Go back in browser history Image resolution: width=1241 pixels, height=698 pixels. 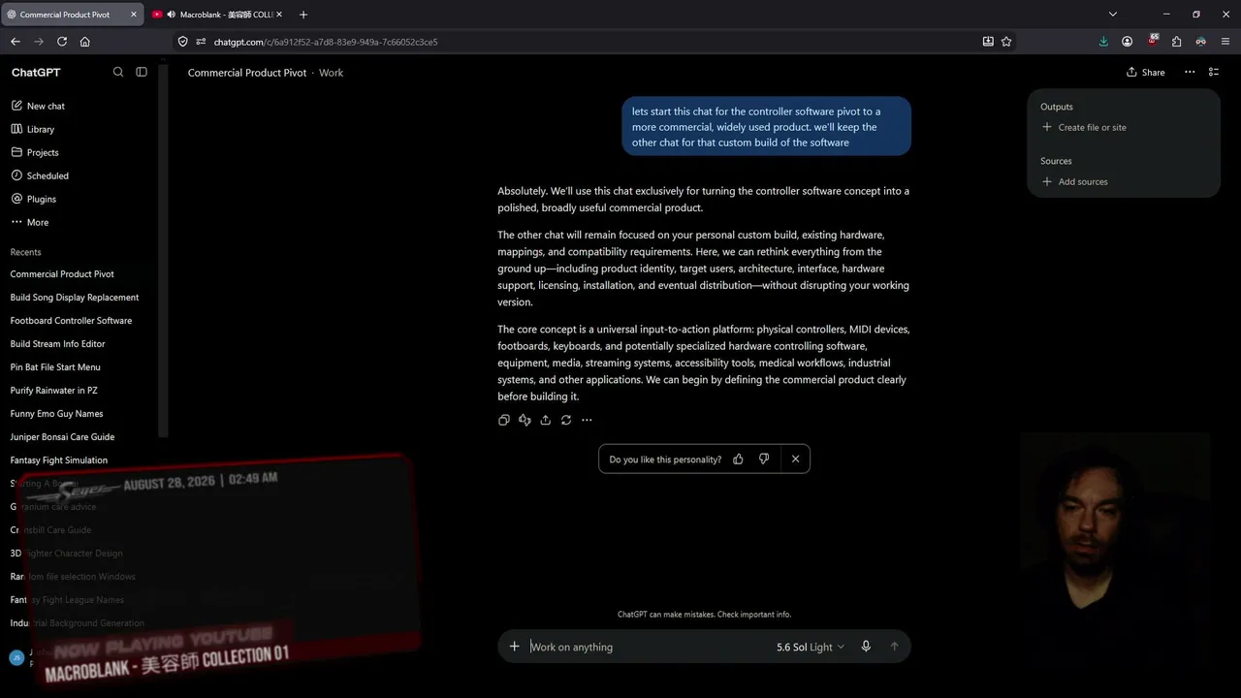16,42
